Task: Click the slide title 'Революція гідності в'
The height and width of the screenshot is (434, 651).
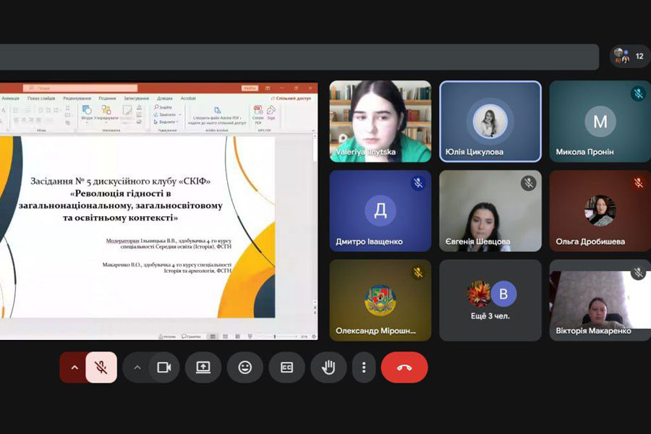Action: [121, 194]
